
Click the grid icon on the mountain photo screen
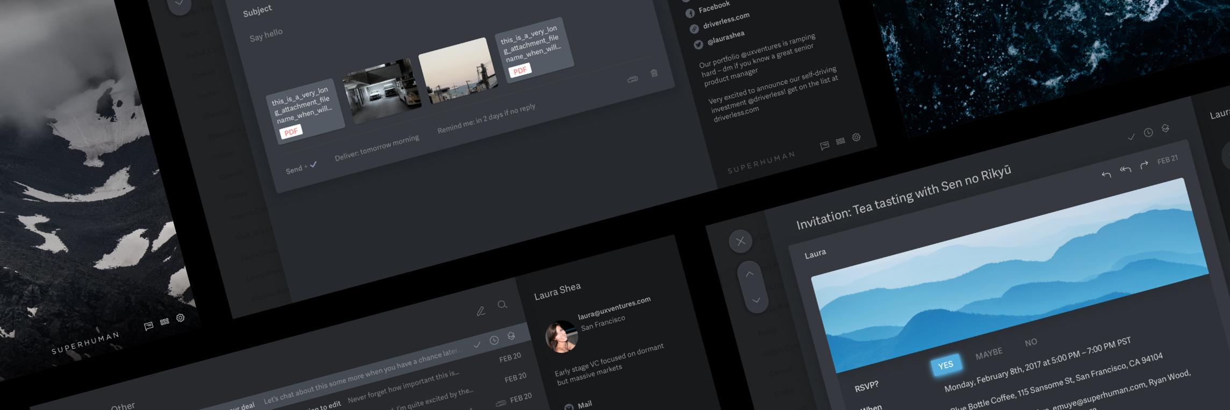[x=164, y=321]
